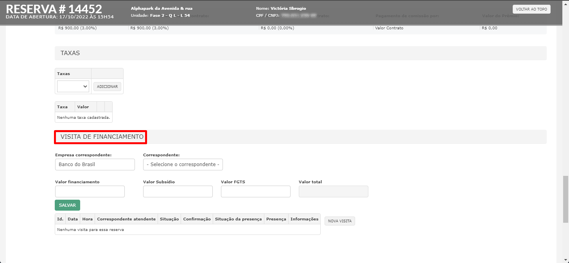
Task: Click the Valor financiamento input field
Action: 90,191
